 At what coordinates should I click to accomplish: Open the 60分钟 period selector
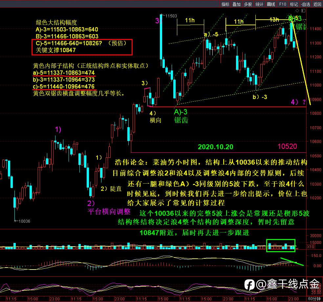tap(314, 299)
